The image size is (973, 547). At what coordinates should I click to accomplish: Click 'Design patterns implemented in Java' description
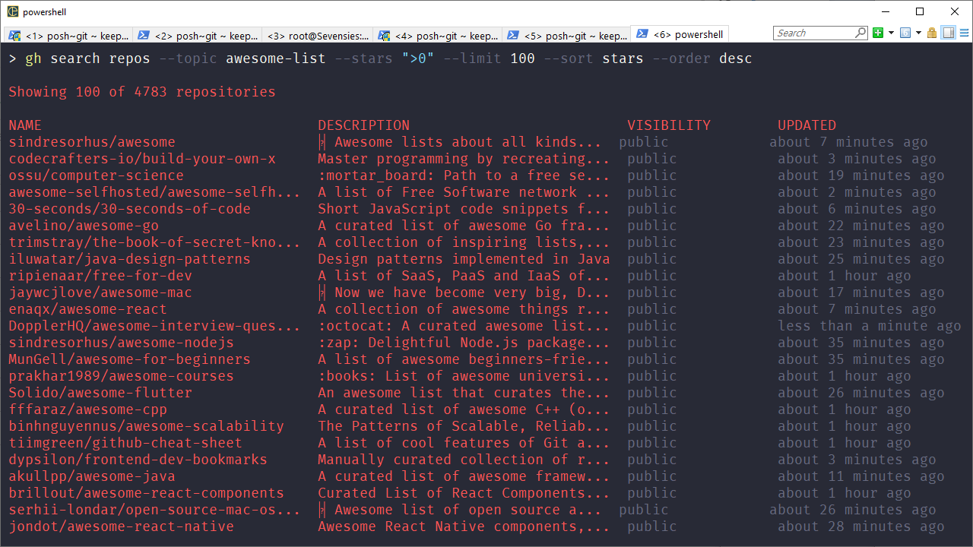coord(464,259)
